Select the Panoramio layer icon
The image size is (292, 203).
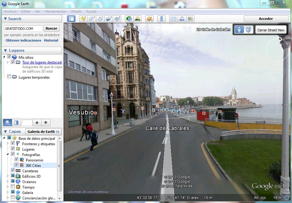[x=22, y=160]
